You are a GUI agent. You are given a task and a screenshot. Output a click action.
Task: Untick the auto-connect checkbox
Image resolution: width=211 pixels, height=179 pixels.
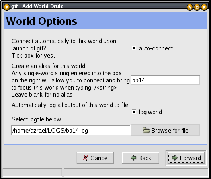[134, 48]
